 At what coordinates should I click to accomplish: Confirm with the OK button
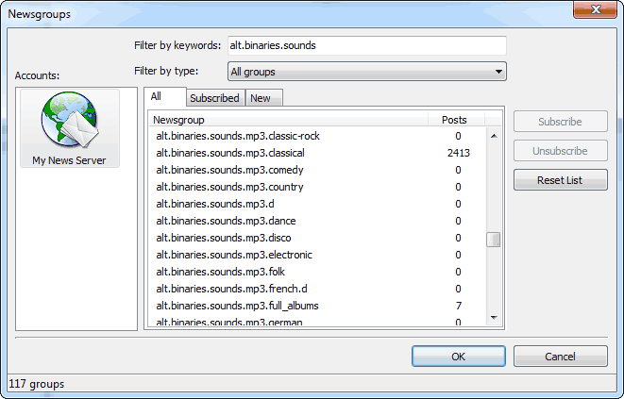click(459, 356)
